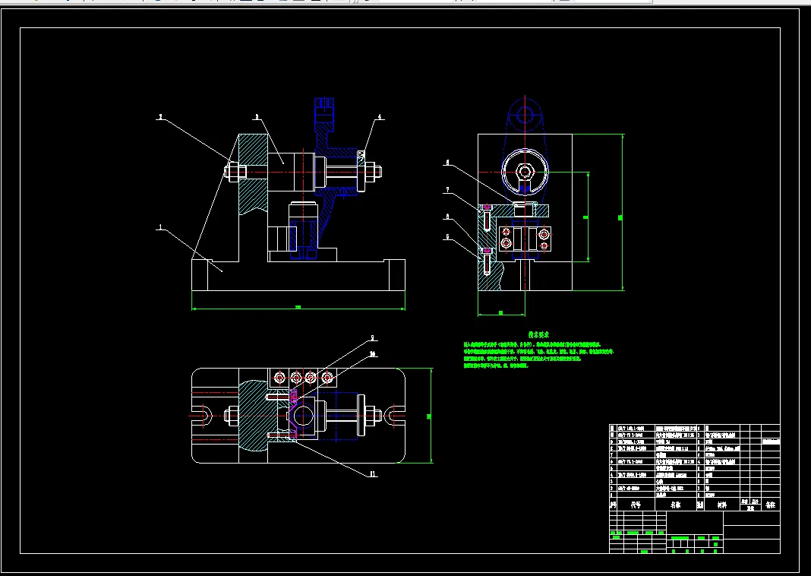The image size is (811, 576).
Task: Select balloon number 9 above the top view
Action: (372, 338)
